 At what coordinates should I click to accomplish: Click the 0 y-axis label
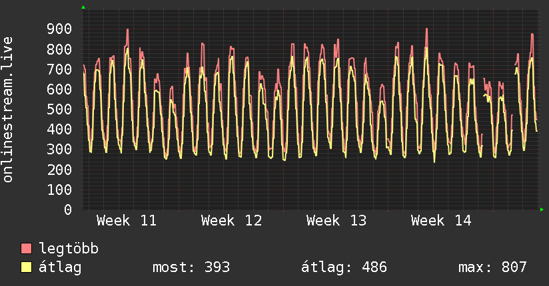(68, 210)
